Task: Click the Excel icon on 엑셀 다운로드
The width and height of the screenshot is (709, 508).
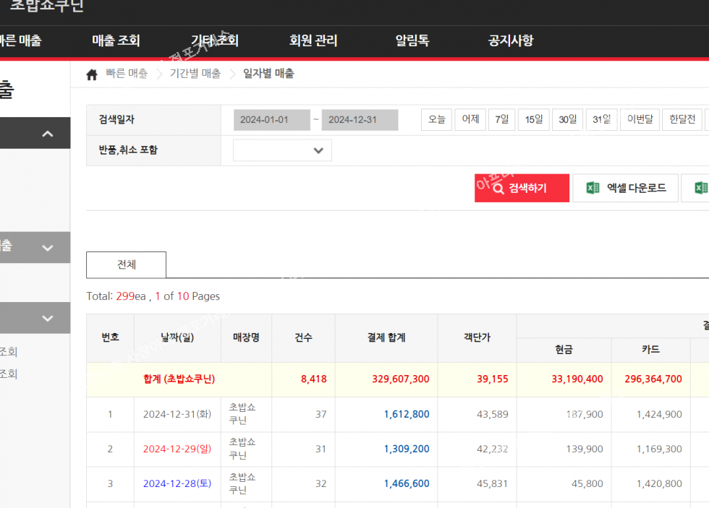Action: point(593,188)
